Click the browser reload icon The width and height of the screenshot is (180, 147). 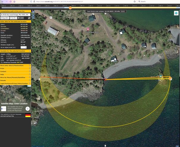(10, 1)
